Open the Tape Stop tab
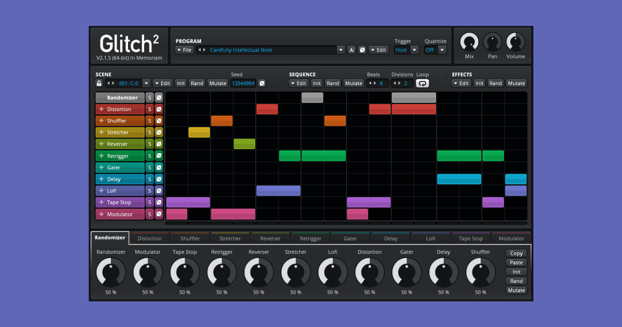Image resolution: width=622 pixels, height=327 pixels. (x=471, y=238)
